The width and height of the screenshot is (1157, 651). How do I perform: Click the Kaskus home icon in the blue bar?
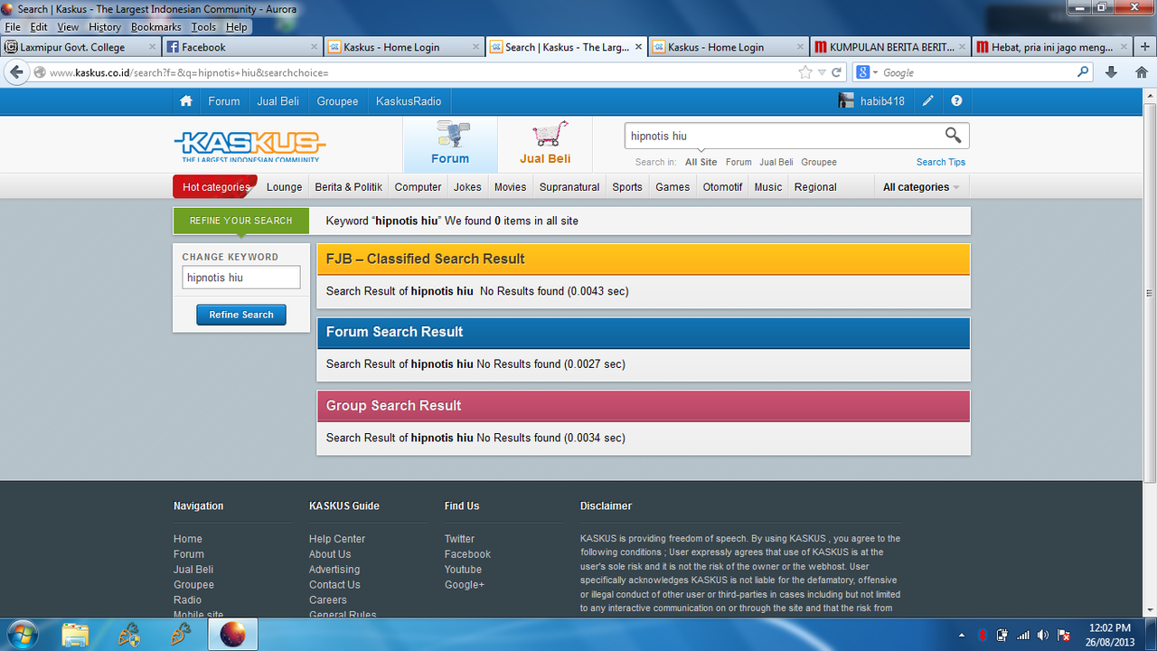(186, 101)
